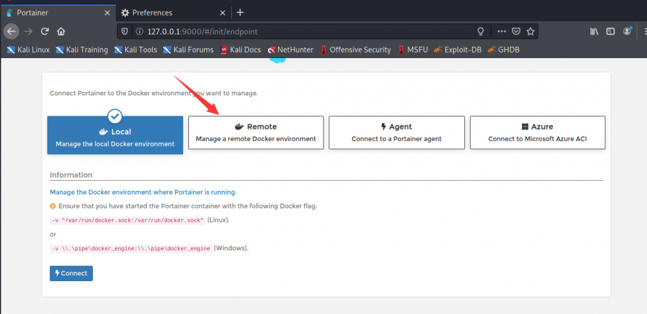647x314 pixels.
Task: Switch to the Preferences tab
Action: pos(173,13)
